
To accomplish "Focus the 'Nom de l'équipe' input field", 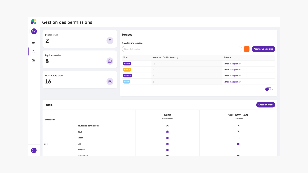I will pyautogui.click(x=182, y=49).
